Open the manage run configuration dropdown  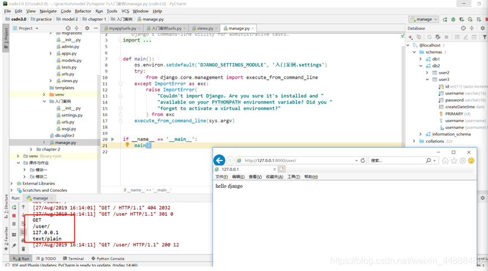[x=424, y=19]
